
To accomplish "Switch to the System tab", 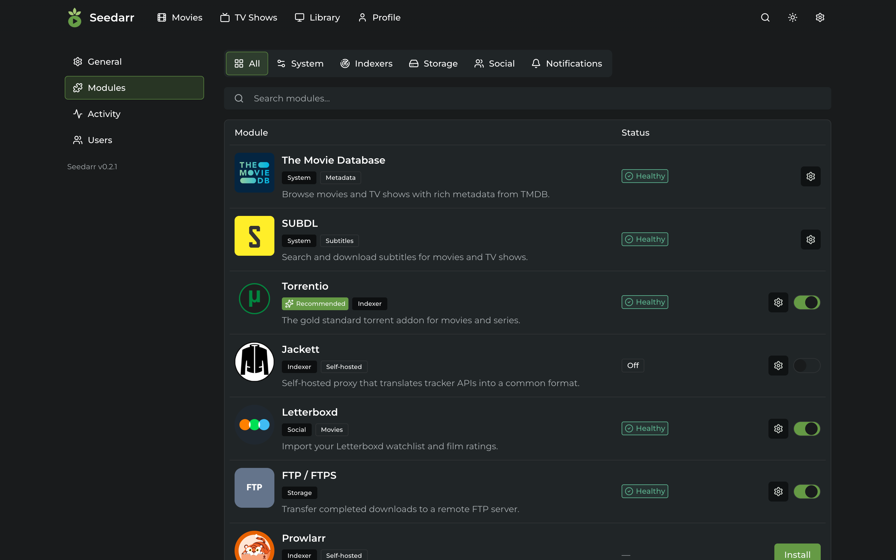I will [300, 63].
